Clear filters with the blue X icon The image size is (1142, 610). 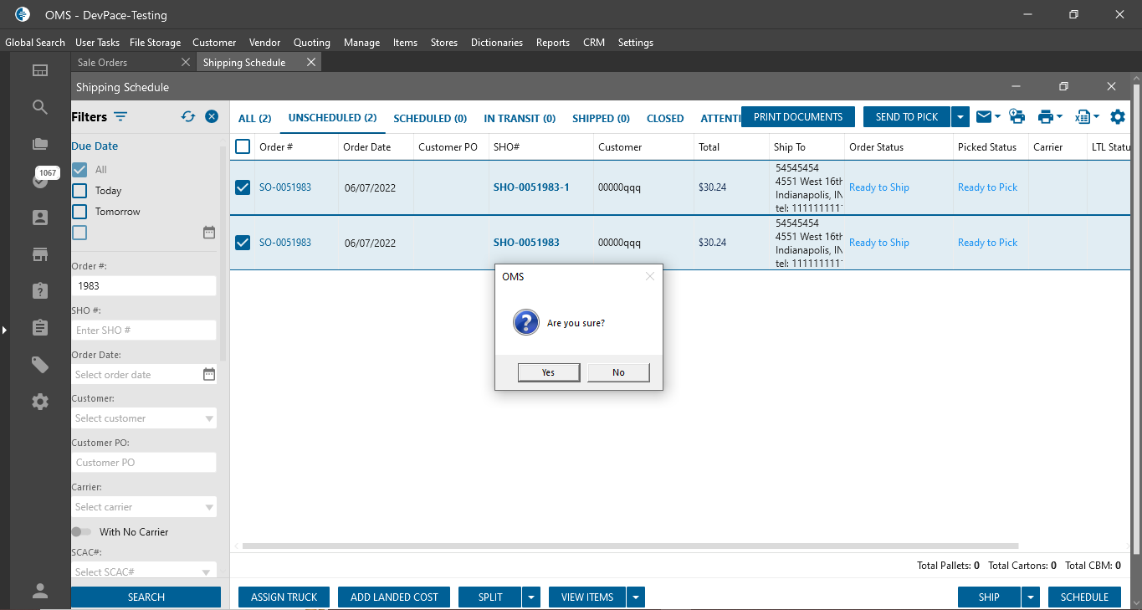point(212,117)
